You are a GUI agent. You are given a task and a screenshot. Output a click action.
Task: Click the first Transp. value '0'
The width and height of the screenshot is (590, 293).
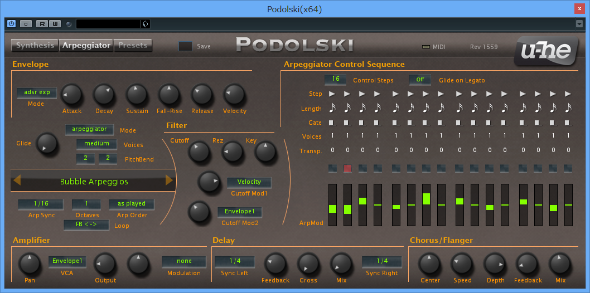click(x=332, y=150)
